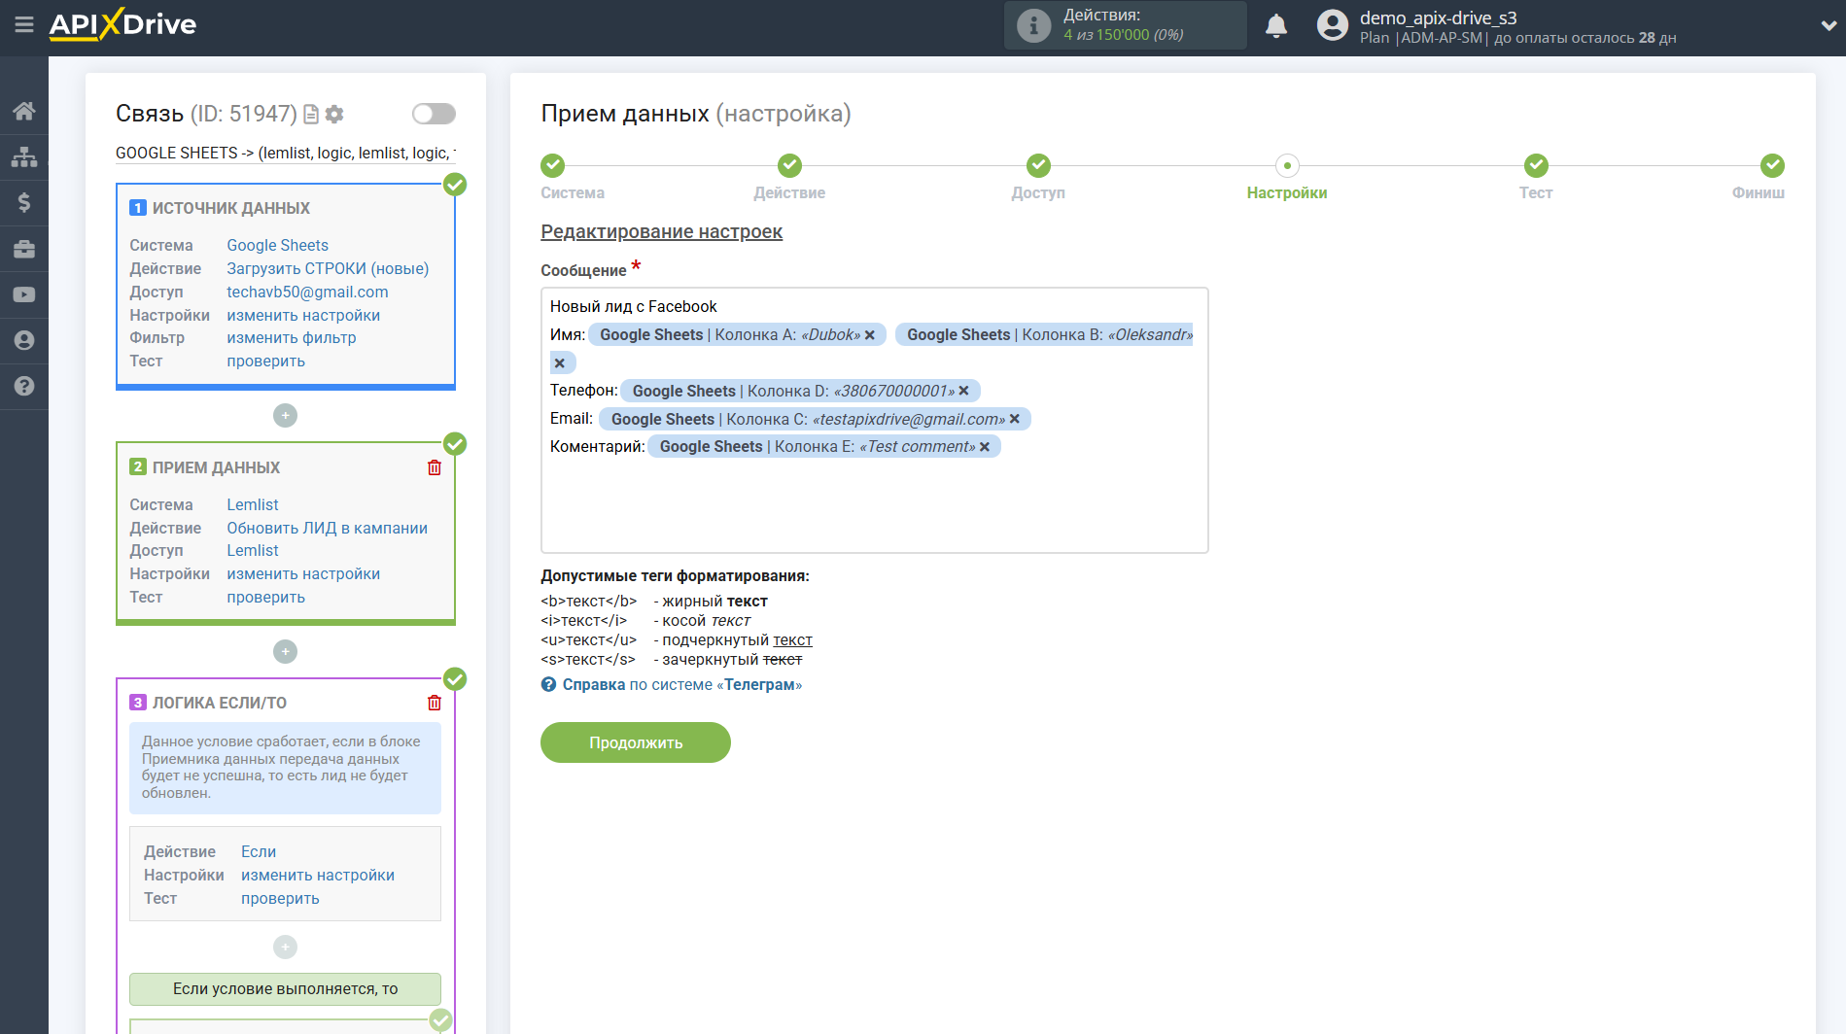Click the actions info icon
This screenshot has height=1034, width=1846.
pos(1033,25)
